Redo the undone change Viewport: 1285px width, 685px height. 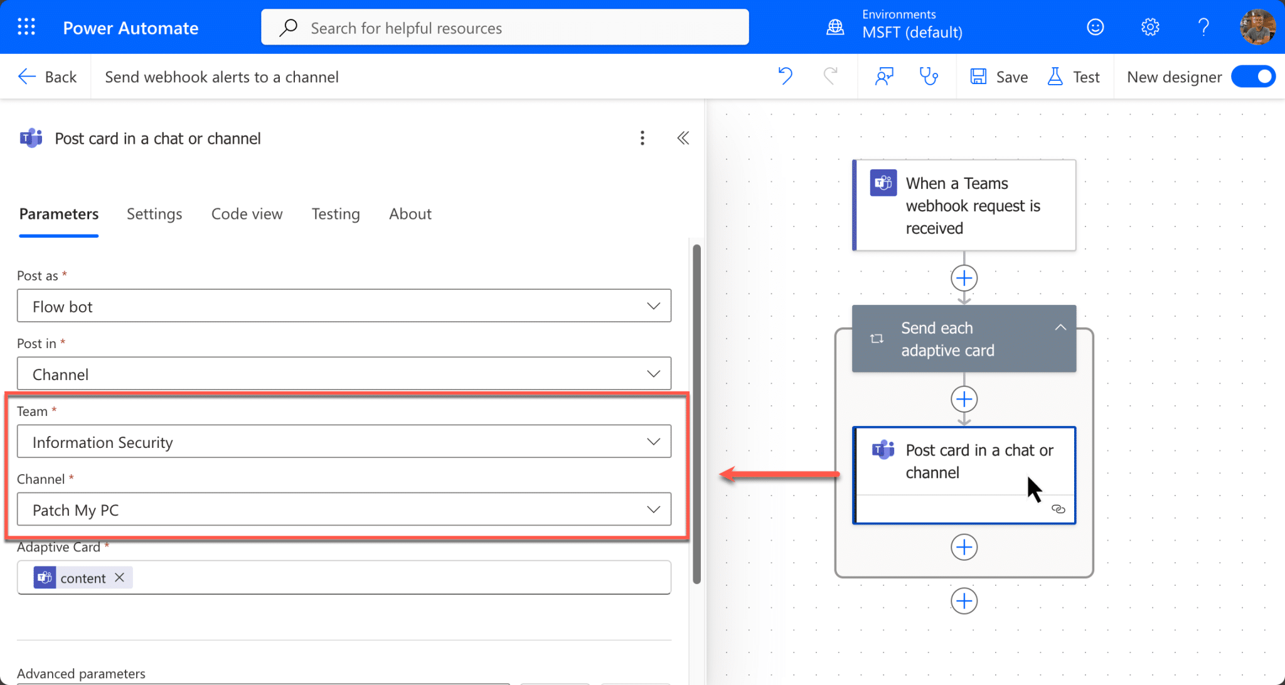pyautogui.click(x=832, y=76)
